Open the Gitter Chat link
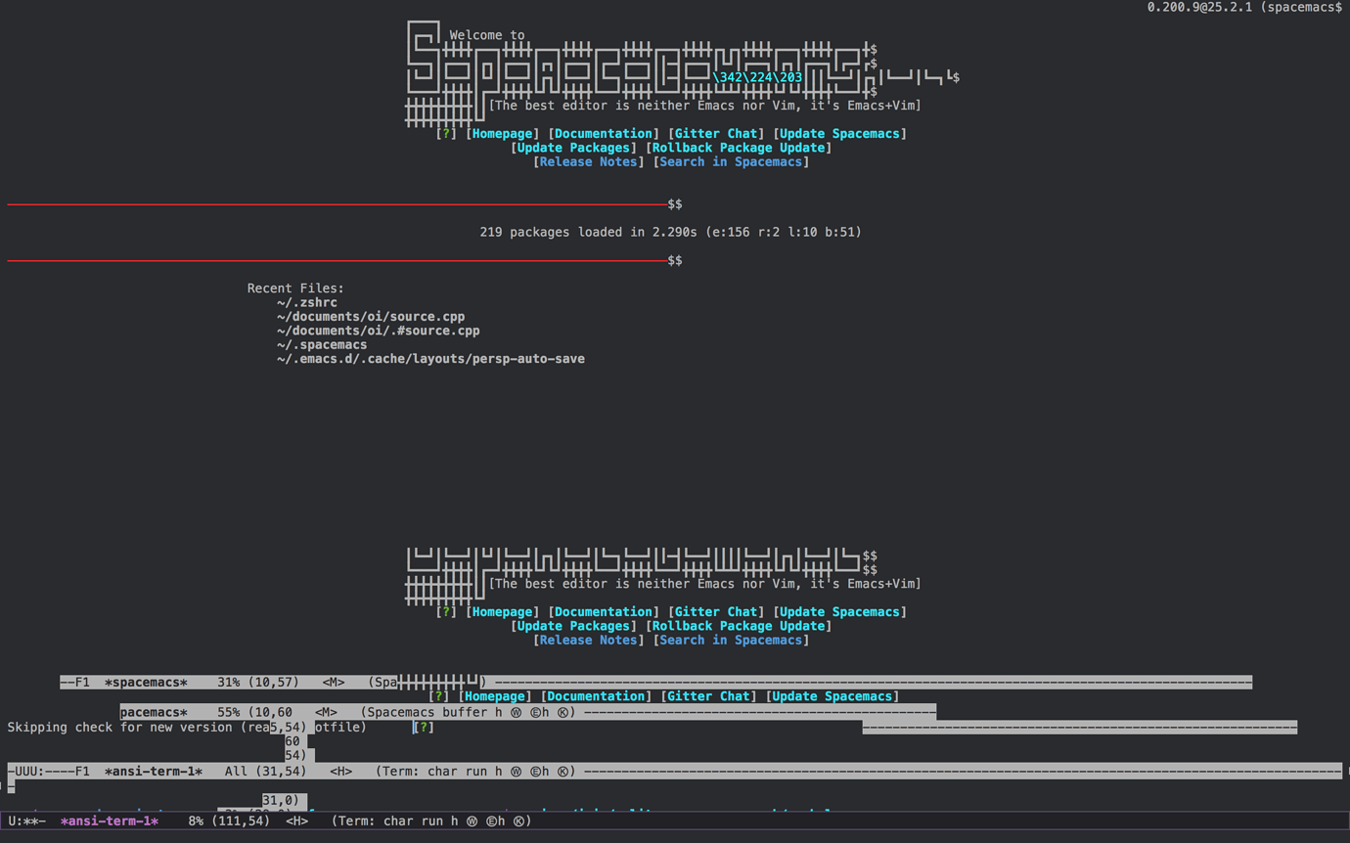 click(x=716, y=133)
